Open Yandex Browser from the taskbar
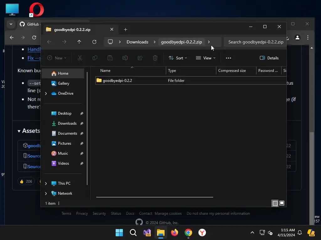Image resolution: width=321 pixels, height=240 pixels. pyautogui.click(x=202, y=232)
